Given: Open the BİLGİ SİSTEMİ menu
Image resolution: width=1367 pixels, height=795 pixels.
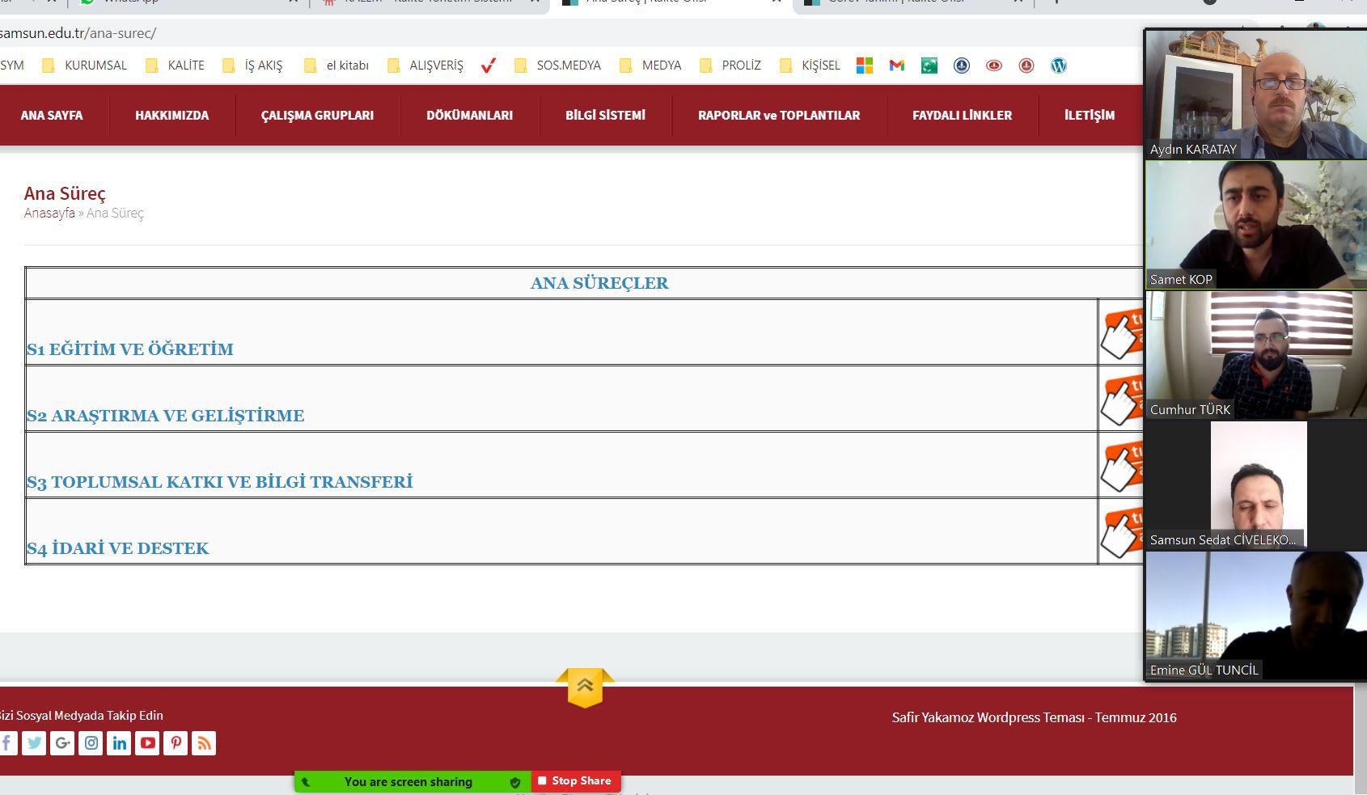Looking at the screenshot, I should pos(605,116).
